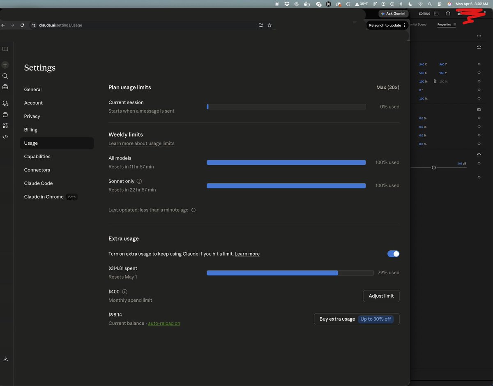Click info icon next to $400

[x=124, y=292]
